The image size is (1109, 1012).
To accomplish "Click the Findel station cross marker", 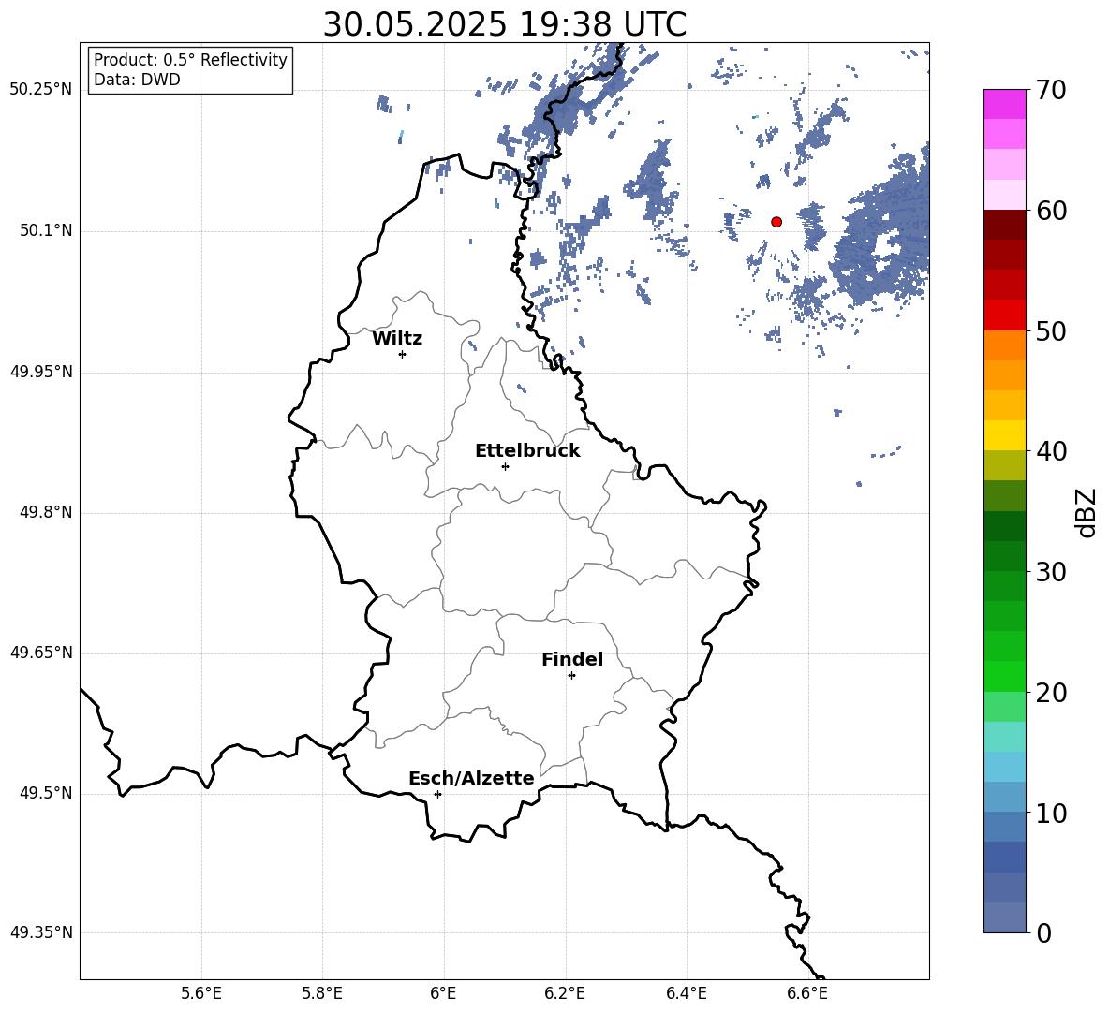I will click(x=571, y=676).
